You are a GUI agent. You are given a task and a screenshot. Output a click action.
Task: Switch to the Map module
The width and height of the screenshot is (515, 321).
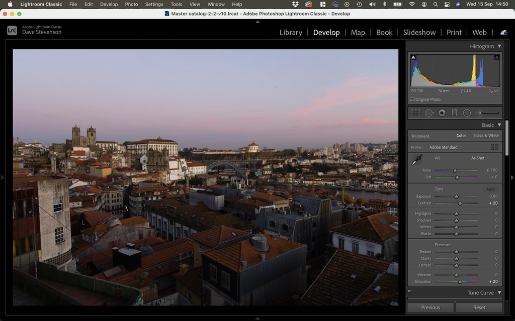pos(358,33)
